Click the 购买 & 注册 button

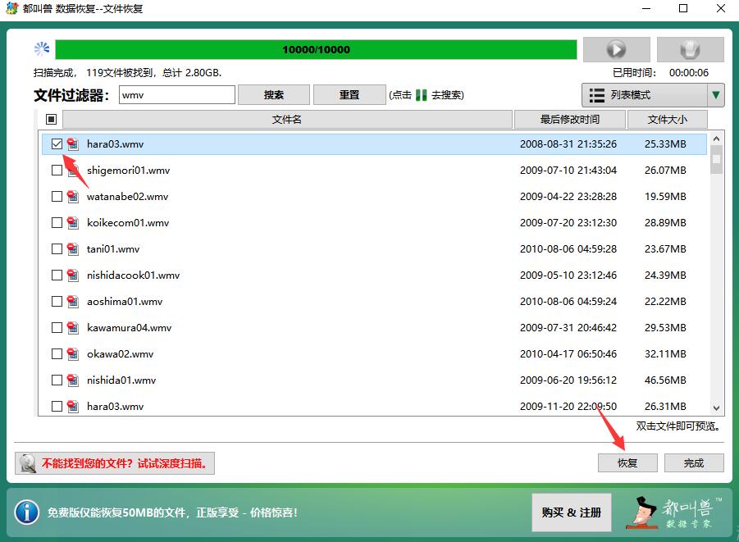click(x=571, y=513)
